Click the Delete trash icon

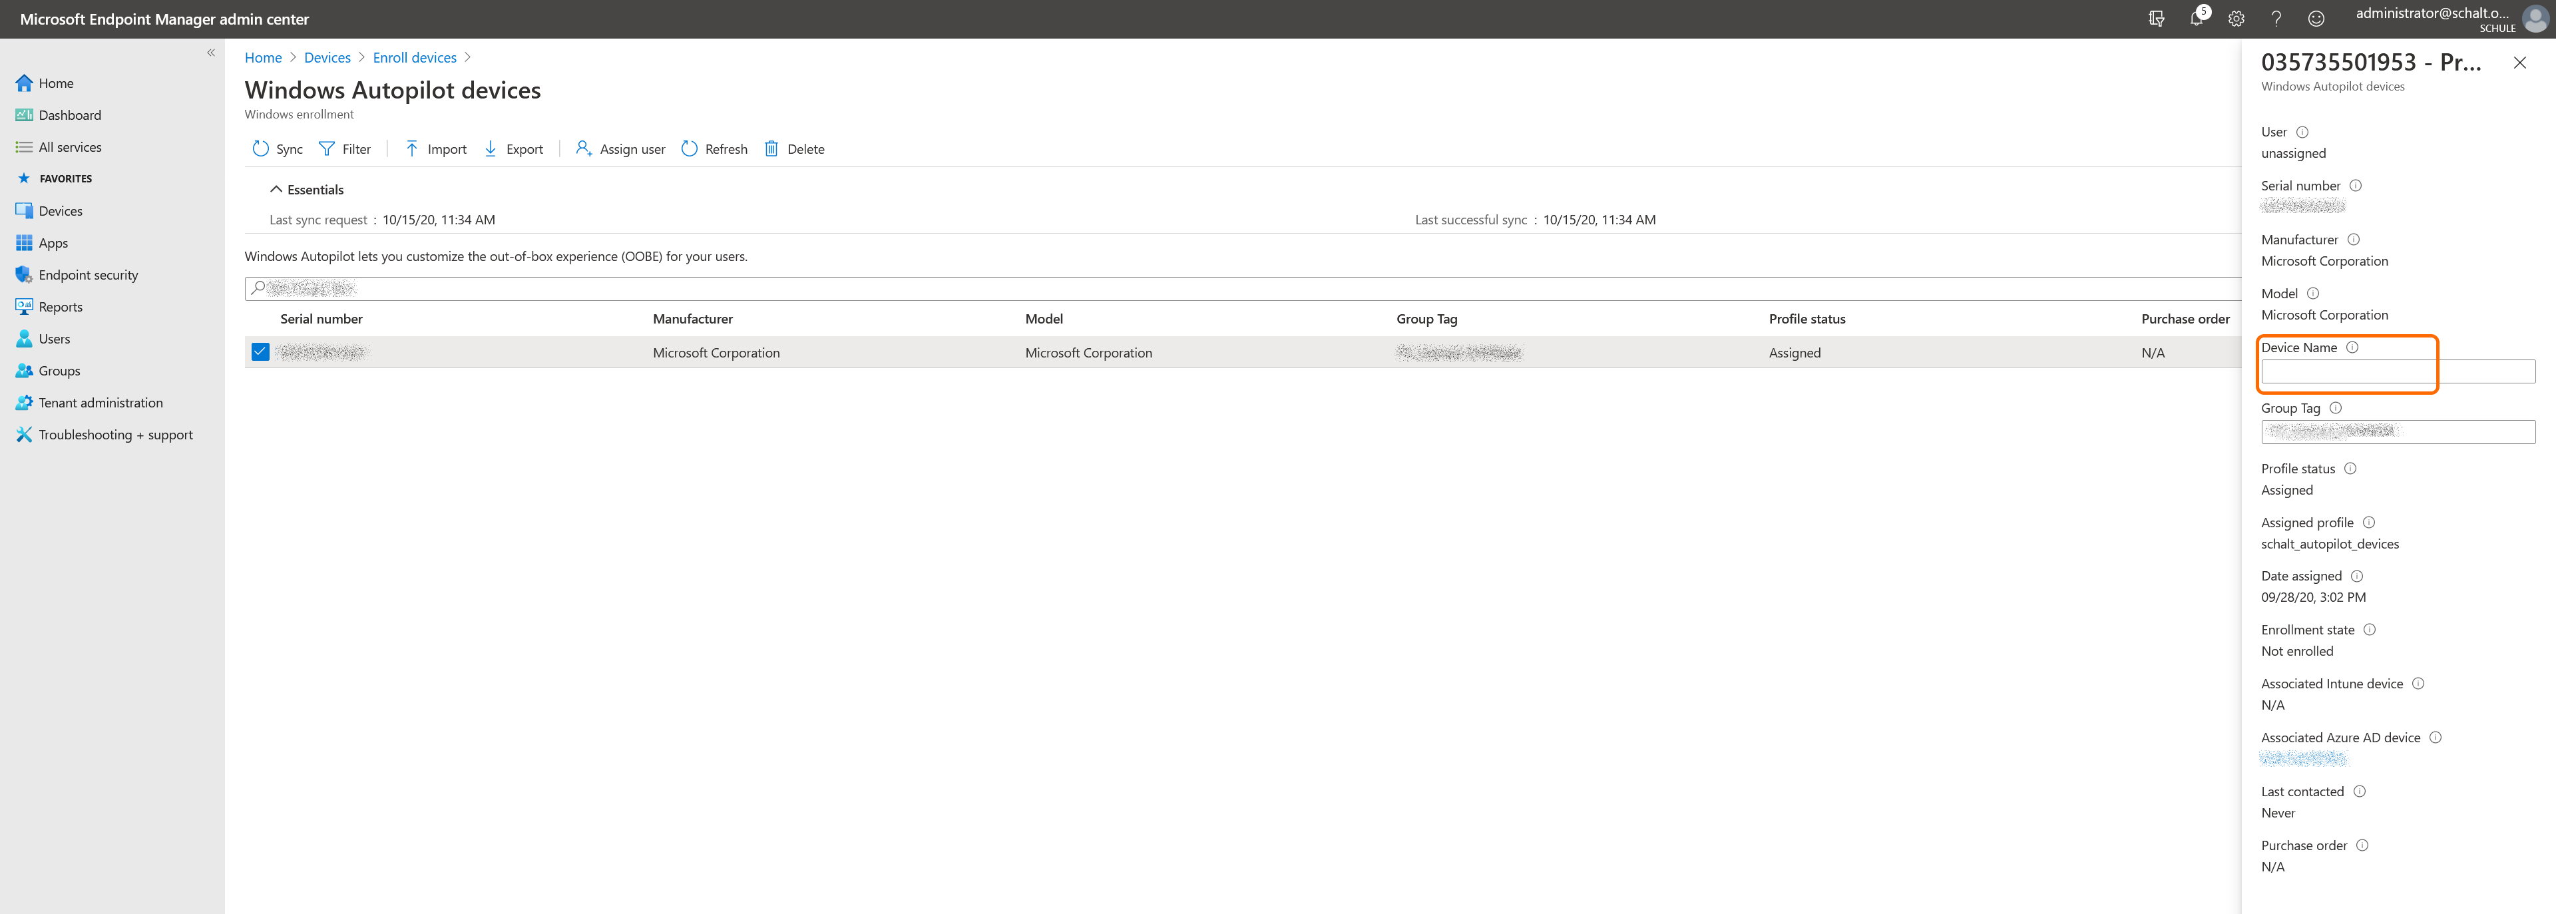[771, 149]
